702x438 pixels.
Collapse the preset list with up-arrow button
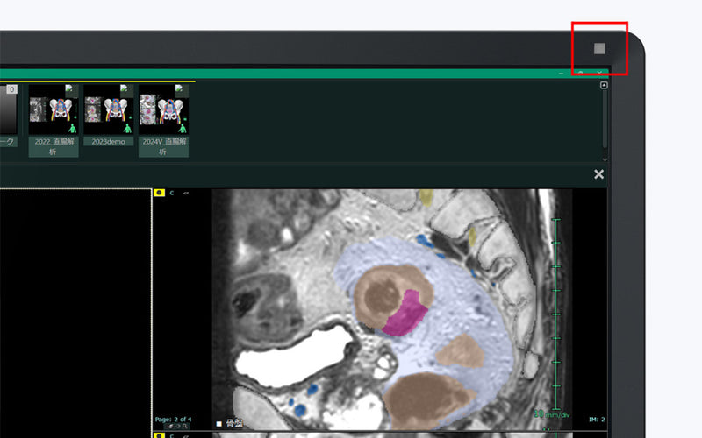[604, 85]
